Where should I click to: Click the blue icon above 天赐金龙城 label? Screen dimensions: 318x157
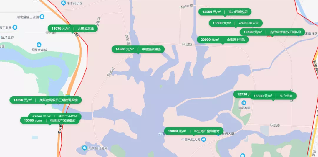(39, 45)
